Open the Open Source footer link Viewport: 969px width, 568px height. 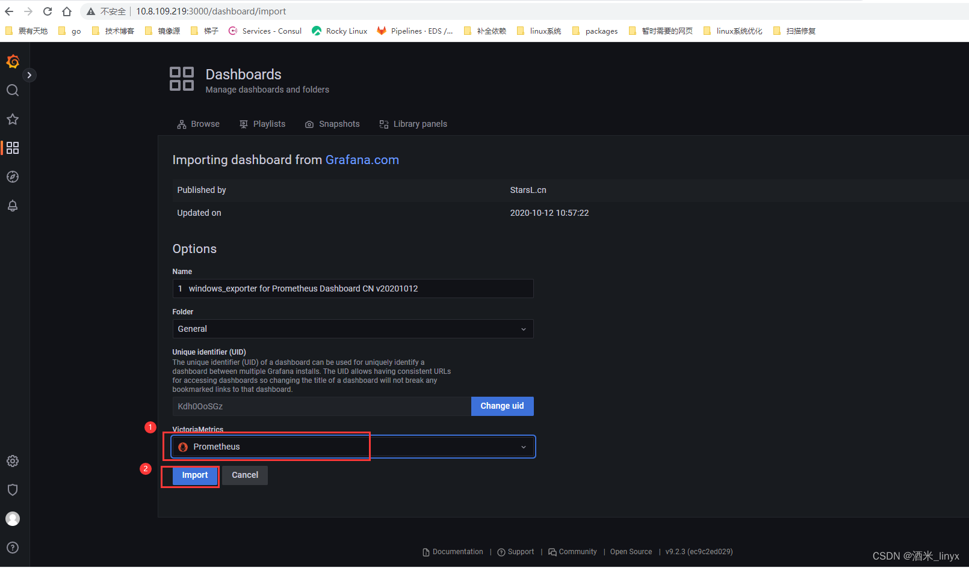coord(631,552)
